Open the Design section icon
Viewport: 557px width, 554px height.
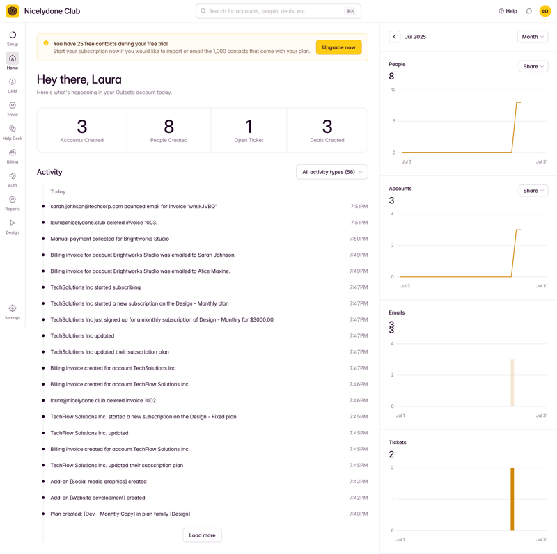12,223
